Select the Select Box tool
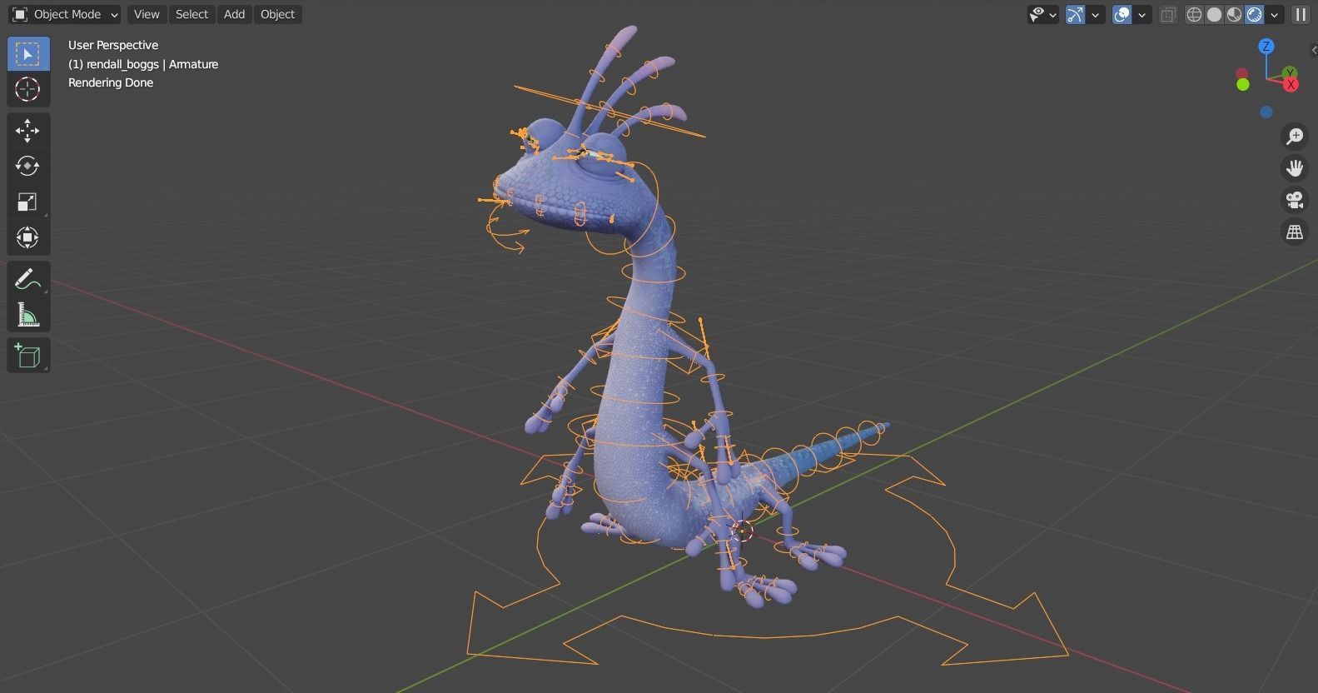This screenshot has height=693, width=1318. click(27, 54)
